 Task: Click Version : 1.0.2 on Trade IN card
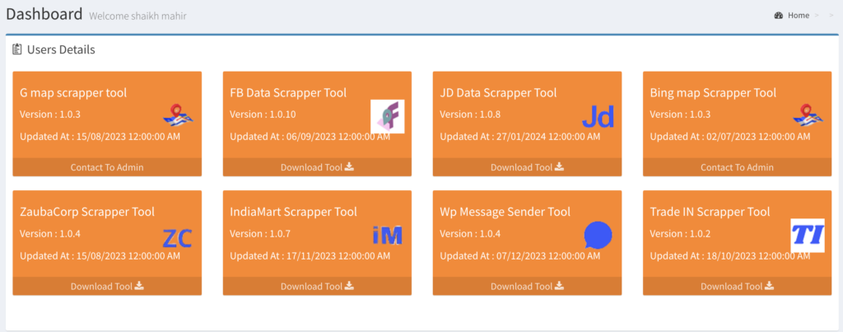coord(681,233)
